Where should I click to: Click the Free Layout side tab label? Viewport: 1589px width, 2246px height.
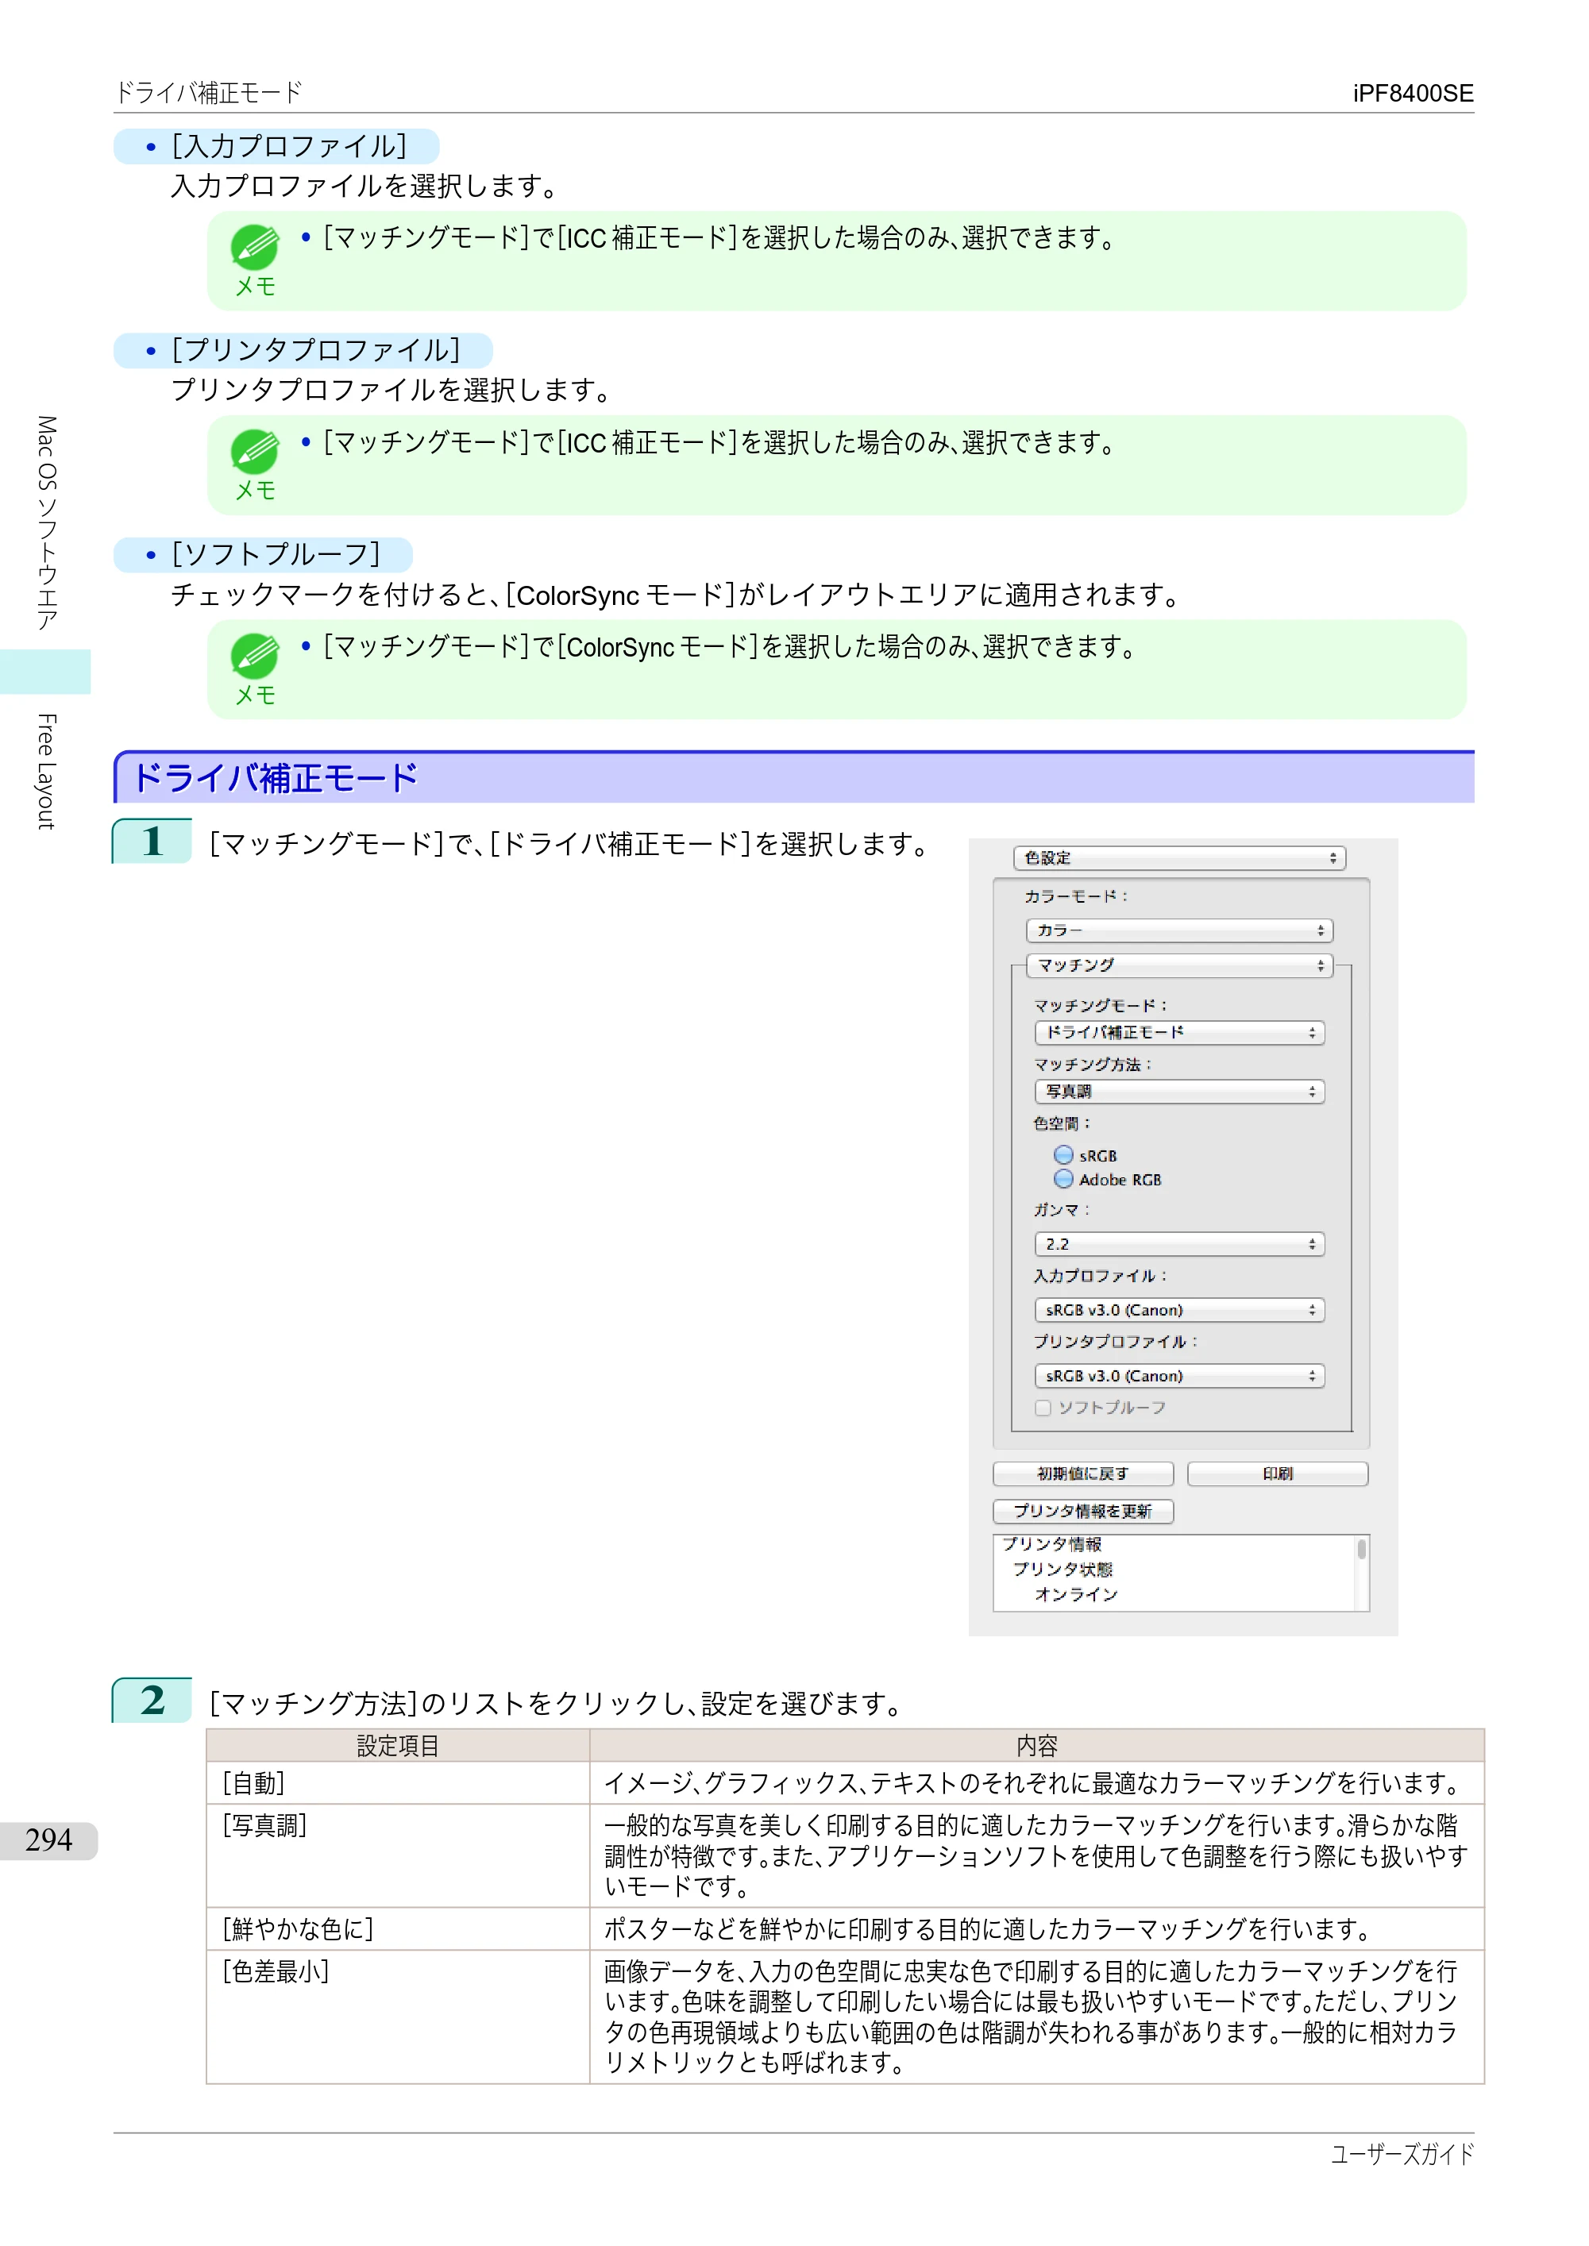point(46,772)
